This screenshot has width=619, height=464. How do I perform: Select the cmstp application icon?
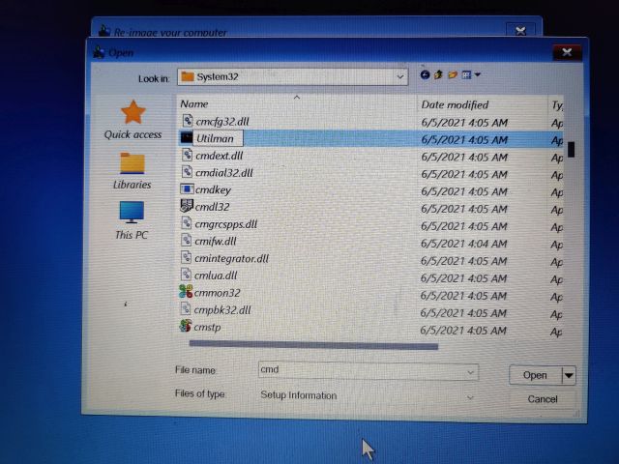[x=185, y=327]
